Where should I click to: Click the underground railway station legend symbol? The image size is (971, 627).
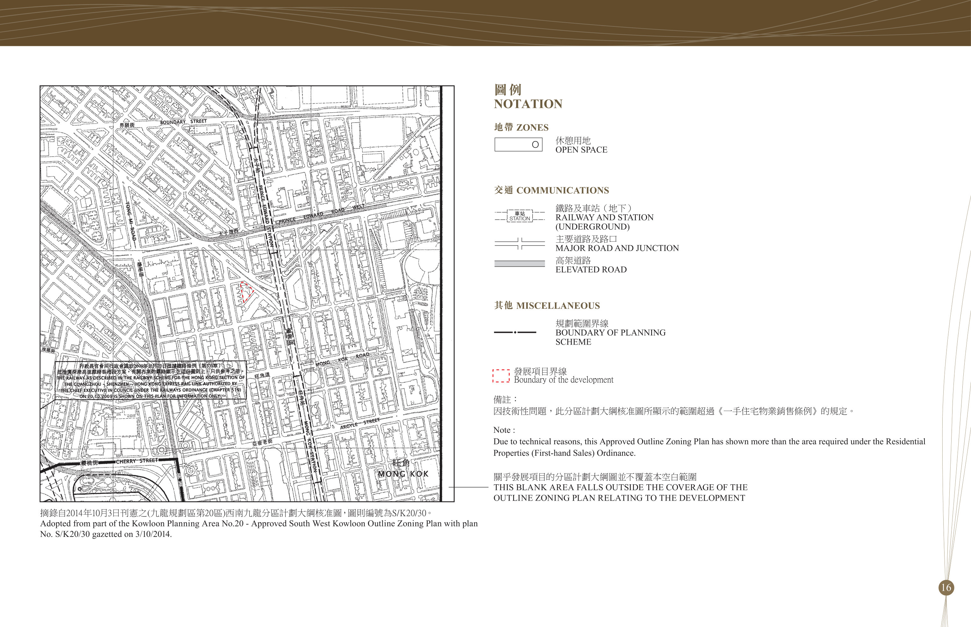pos(520,216)
